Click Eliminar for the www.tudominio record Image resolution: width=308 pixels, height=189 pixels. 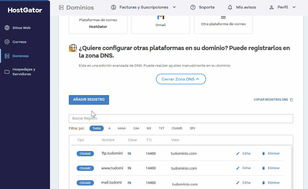(x=274, y=168)
